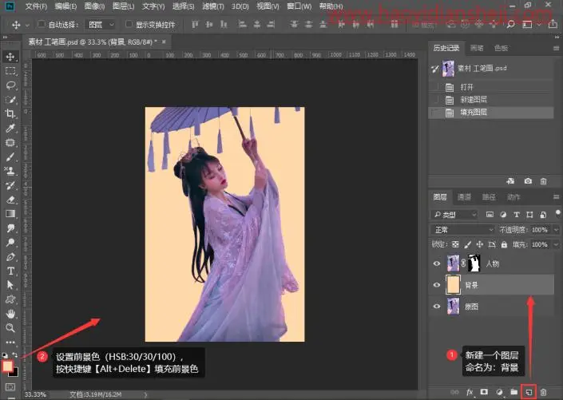Switch to the 通道 channels tab
This screenshot has width=563, height=400.
click(x=464, y=196)
